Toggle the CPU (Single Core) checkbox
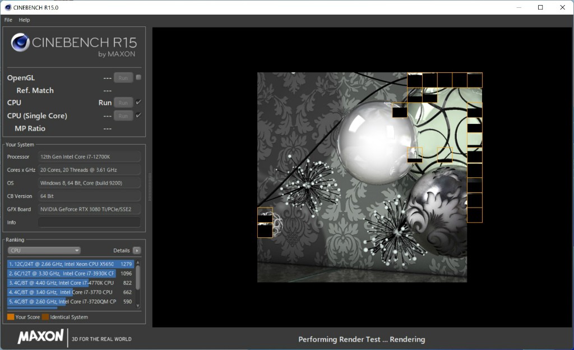Viewport: 574px width, 350px height. (x=138, y=116)
